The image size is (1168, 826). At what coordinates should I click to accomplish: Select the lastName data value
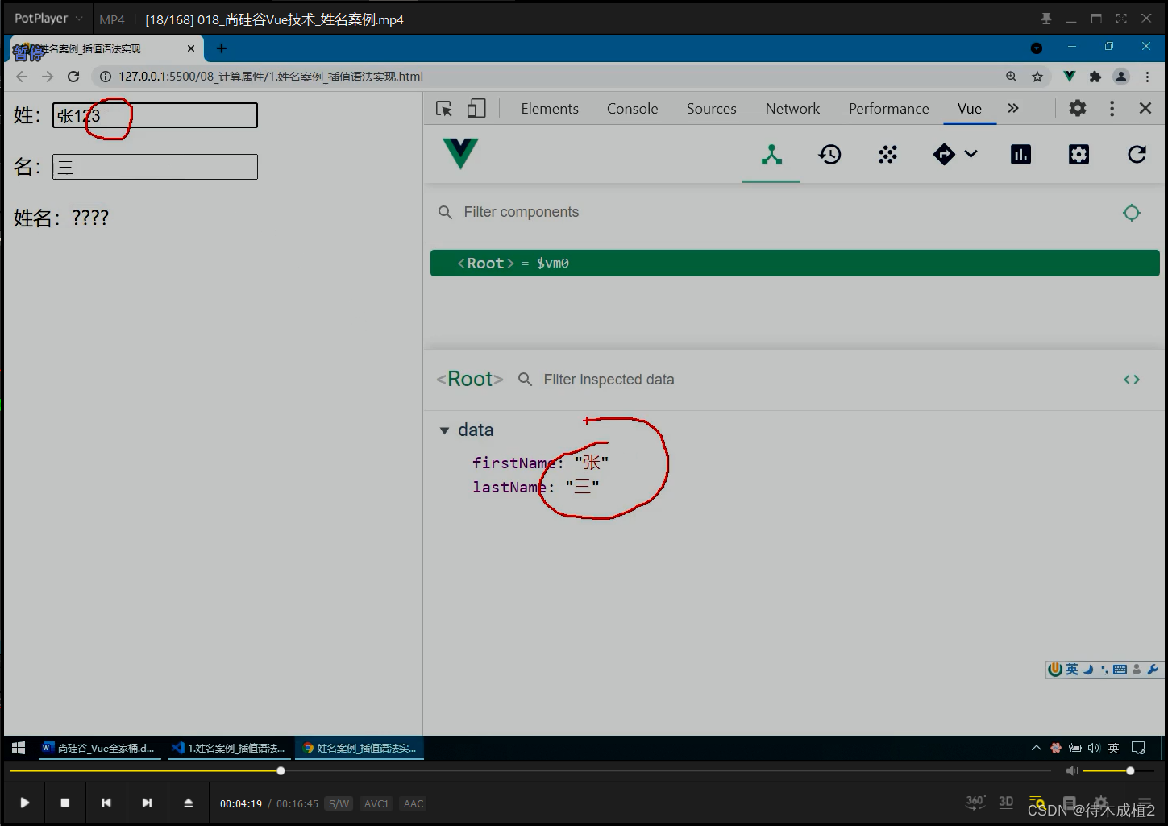tap(582, 487)
